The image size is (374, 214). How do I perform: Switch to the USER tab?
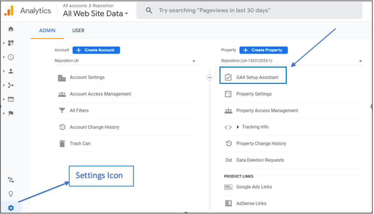point(78,31)
